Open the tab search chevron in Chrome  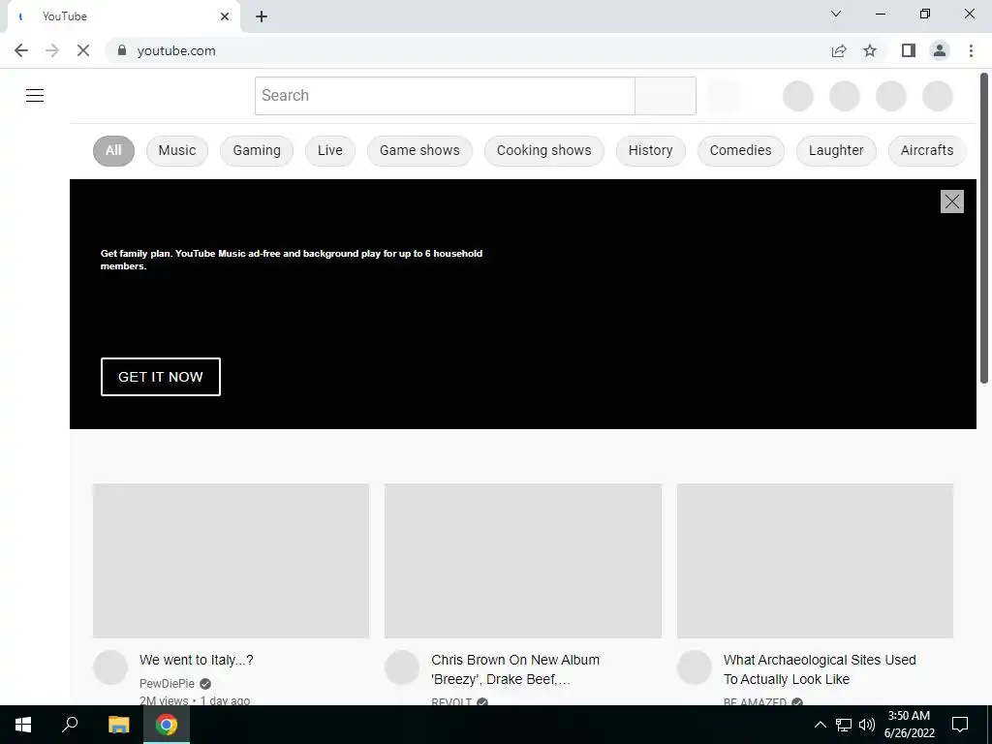(x=836, y=14)
